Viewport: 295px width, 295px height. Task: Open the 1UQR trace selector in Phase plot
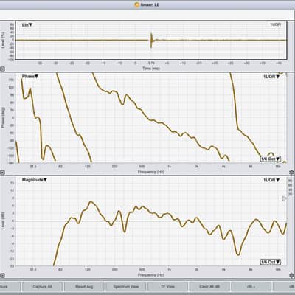click(271, 77)
